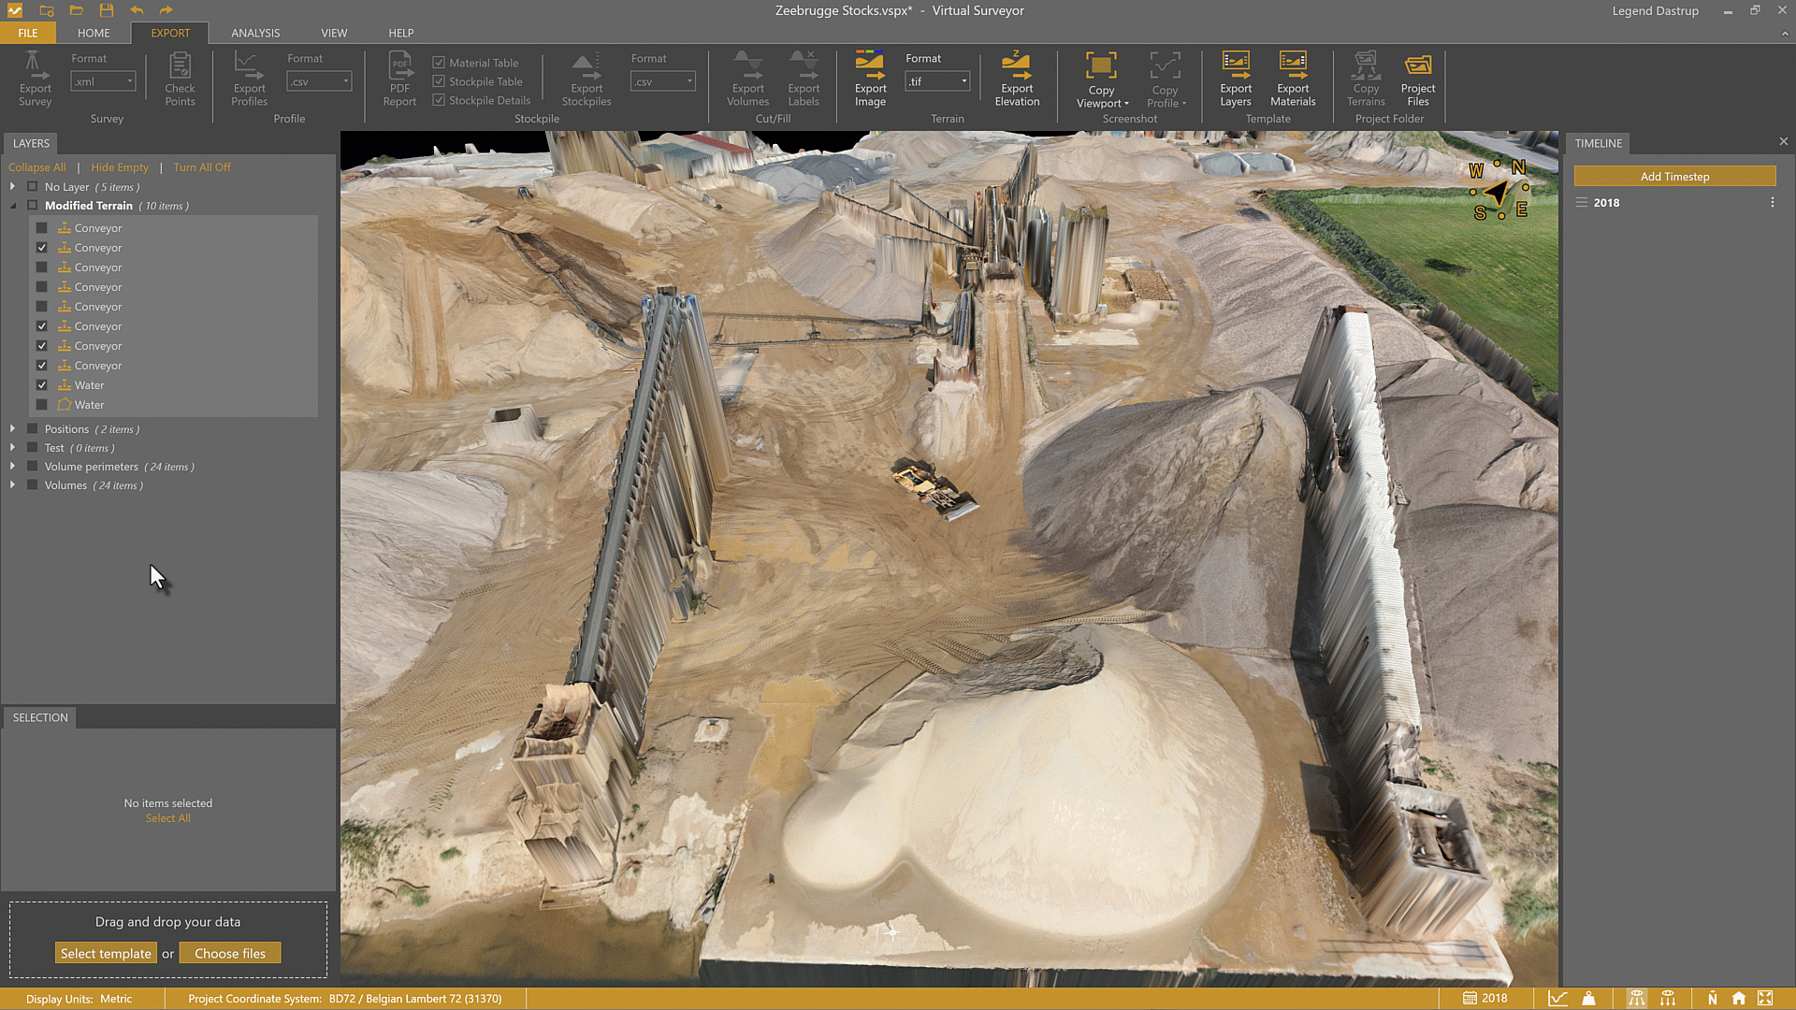
Task: Collapse the Modified Terrain group
Action: click(12, 206)
